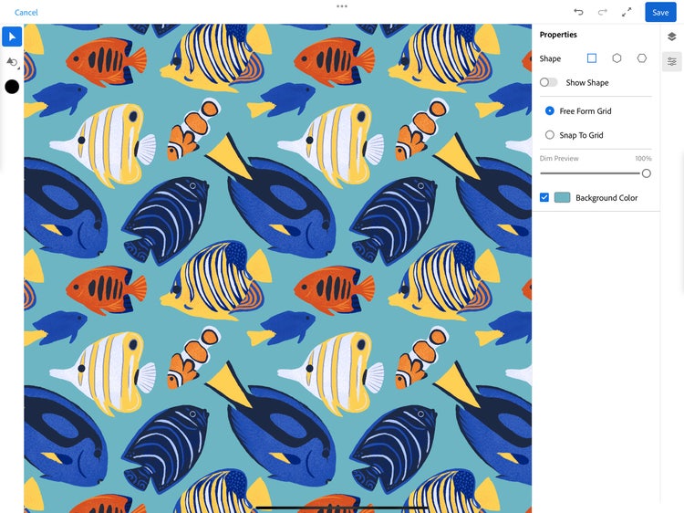Click the Dim Preview slider handle
684x513 pixels.
646,173
